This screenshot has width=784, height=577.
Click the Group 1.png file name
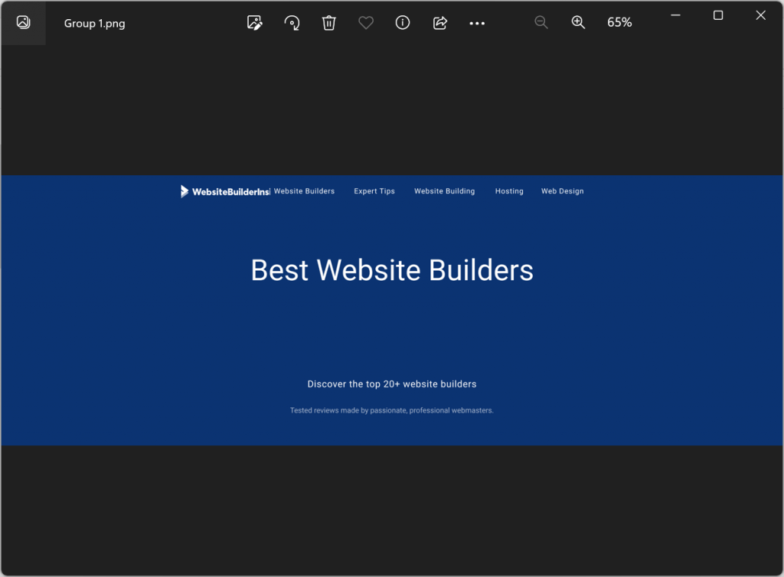[94, 23]
